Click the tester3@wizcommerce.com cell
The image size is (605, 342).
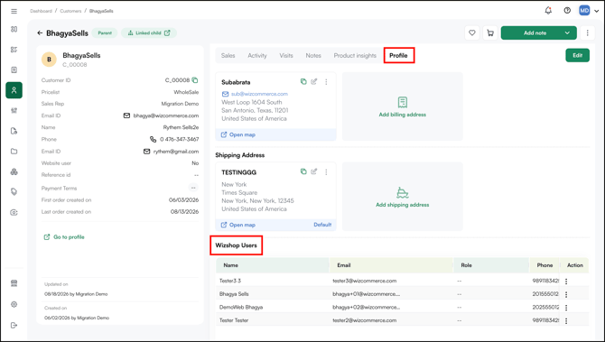click(x=365, y=281)
